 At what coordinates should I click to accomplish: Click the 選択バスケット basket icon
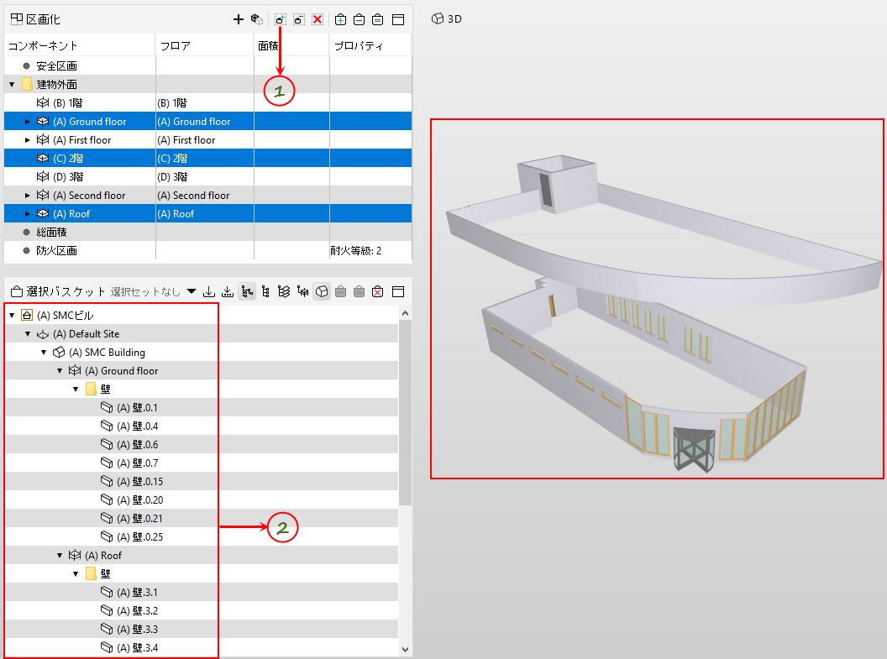pyautogui.click(x=17, y=291)
